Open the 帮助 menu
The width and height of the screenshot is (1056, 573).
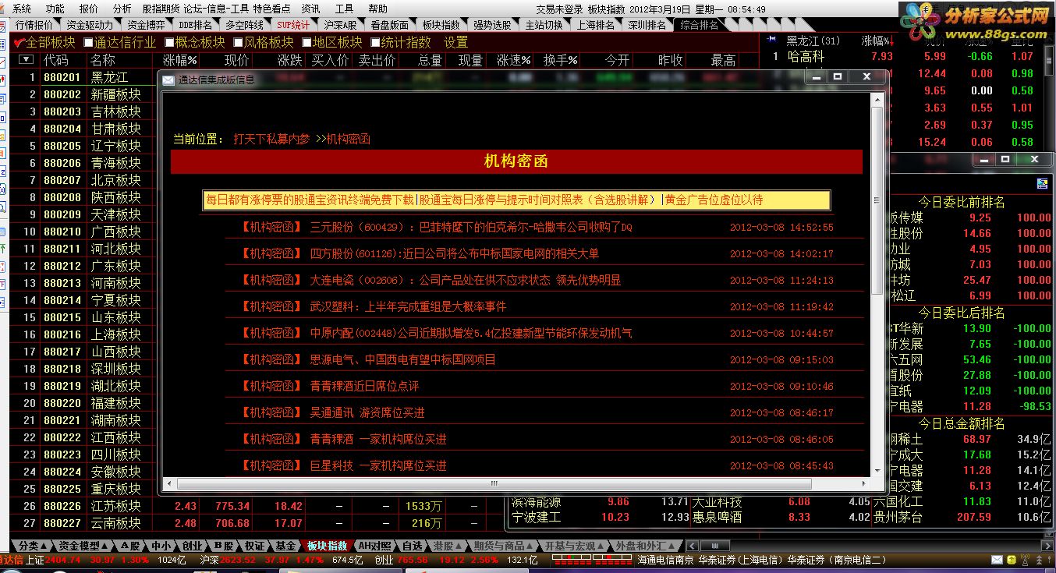point(377,9)
